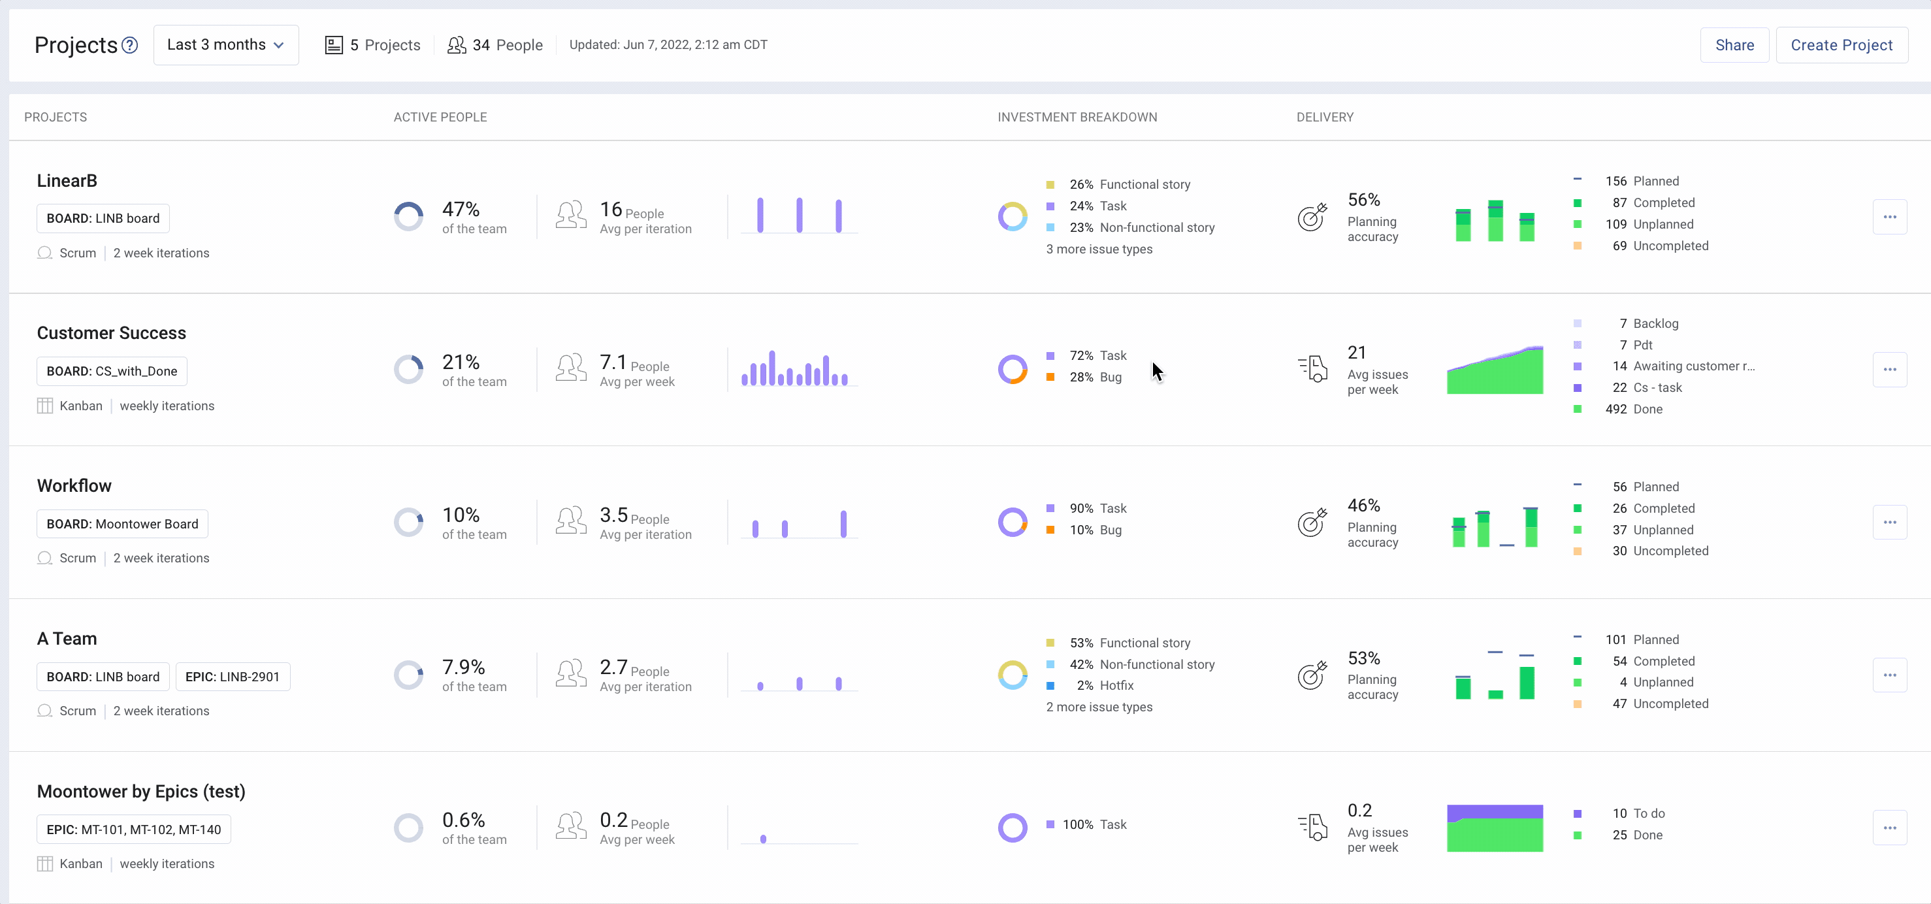The height and width of the screenshot is (904, 1931).
Task: Open the Moontower by Epics (test) project
Action: pyautogui.click(x=141, y=792)
